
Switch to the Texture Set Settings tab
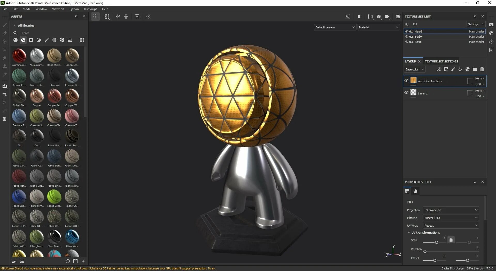coord(441,61)
